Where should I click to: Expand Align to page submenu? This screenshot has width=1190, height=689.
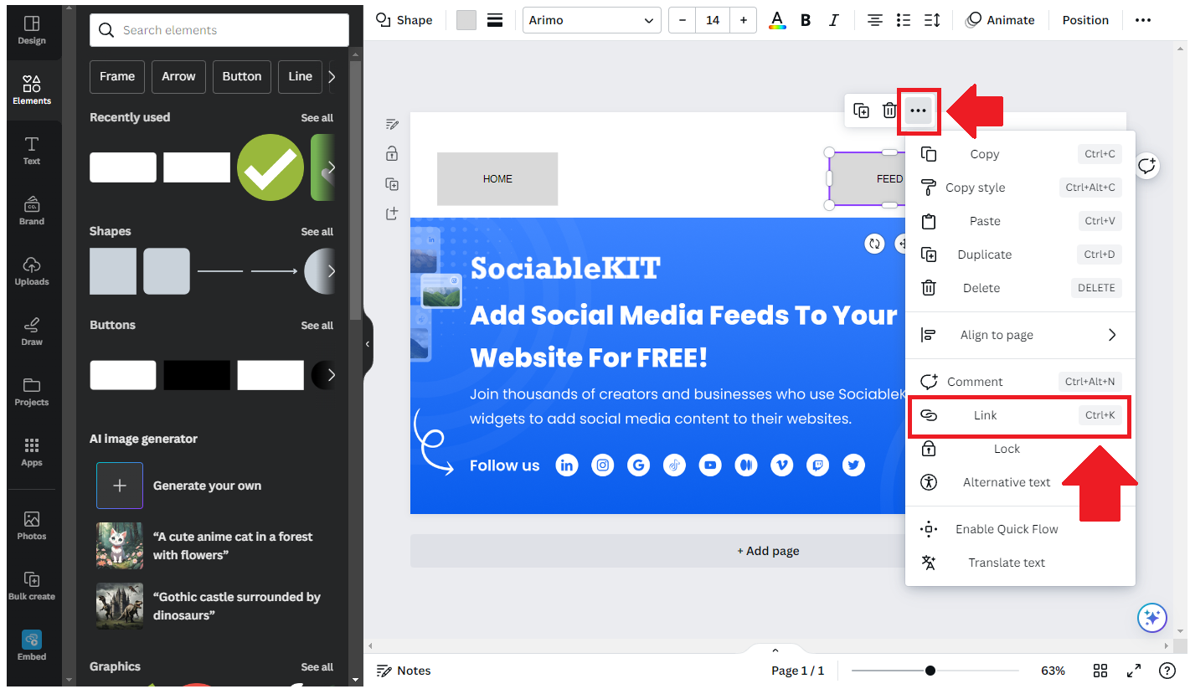tap(1020, 335)
